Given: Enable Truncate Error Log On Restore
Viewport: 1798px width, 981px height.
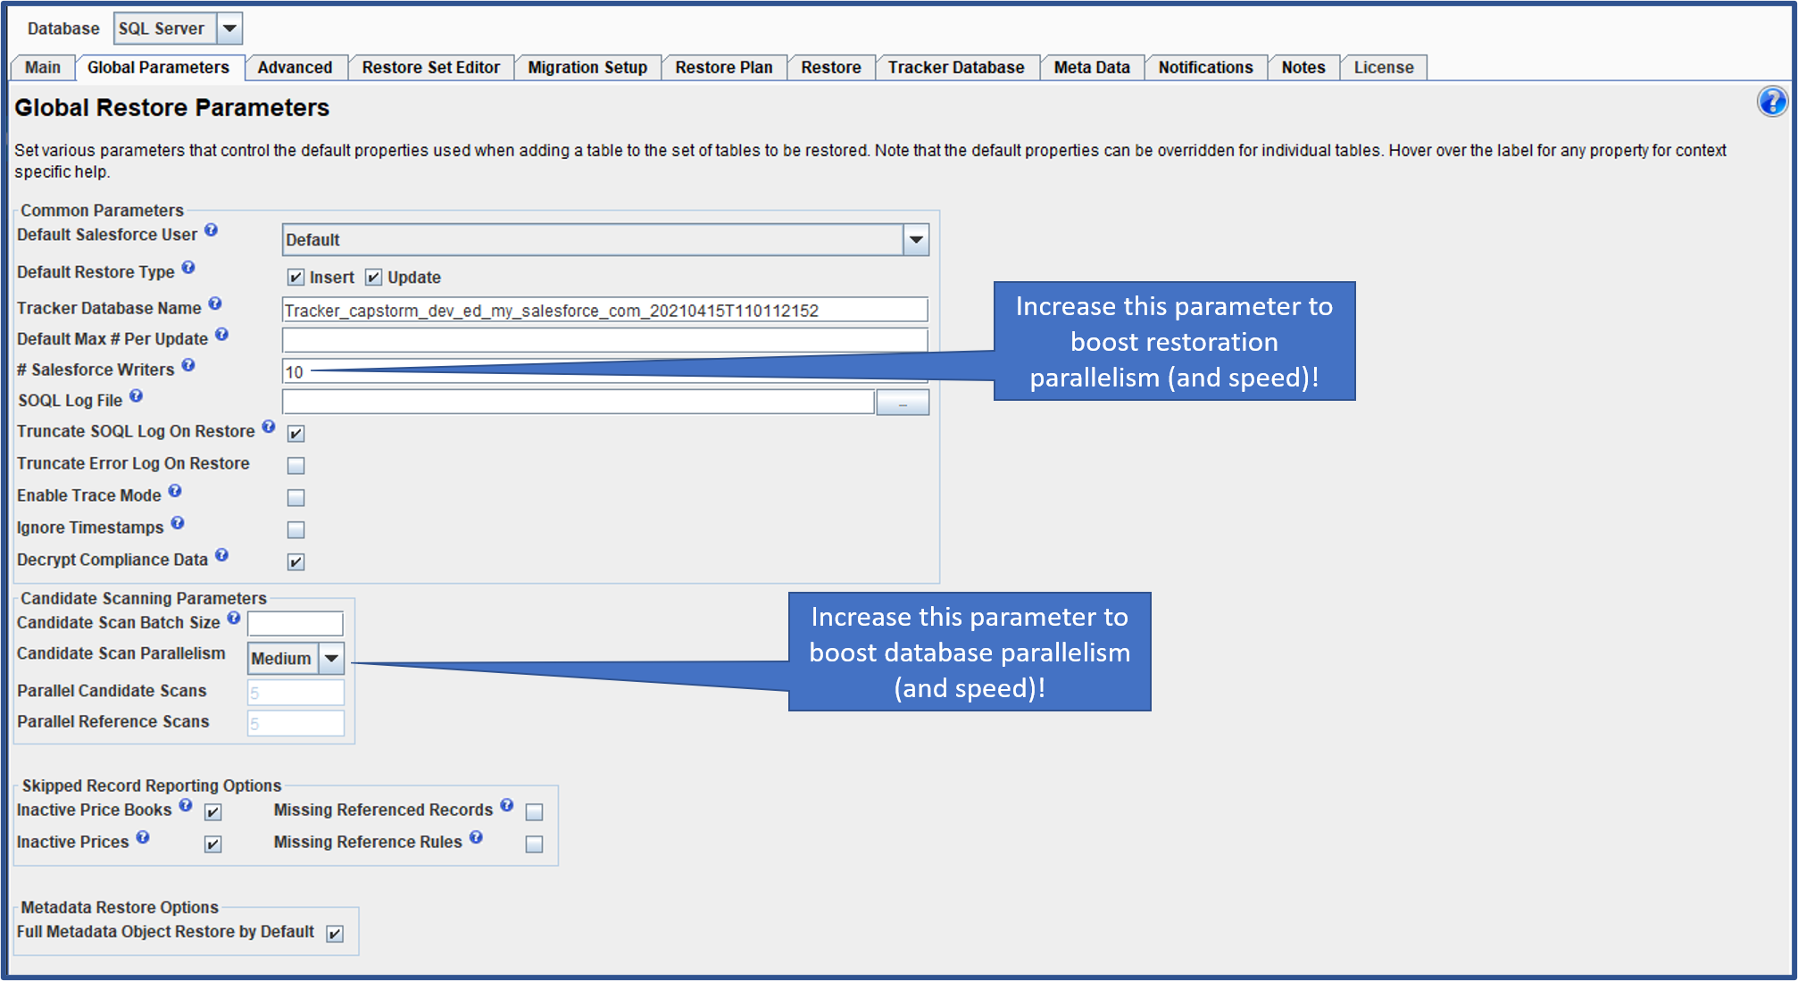Looking at the screenshot, I should [296, 466].
